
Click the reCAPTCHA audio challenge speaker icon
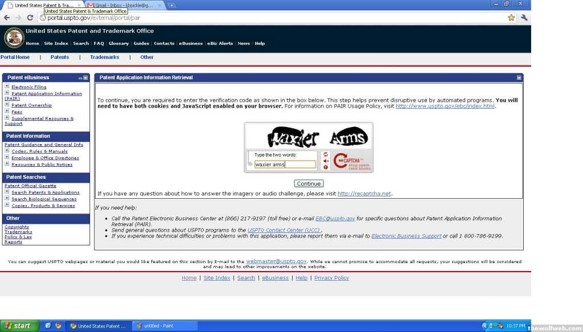(x=326, y=161)
